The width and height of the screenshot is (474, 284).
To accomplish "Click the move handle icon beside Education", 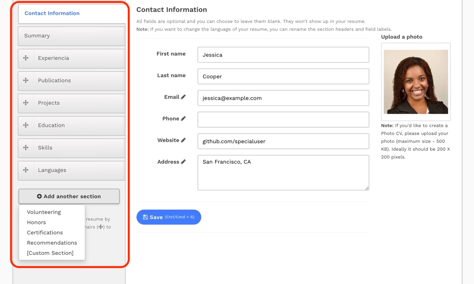I will 26,125.
